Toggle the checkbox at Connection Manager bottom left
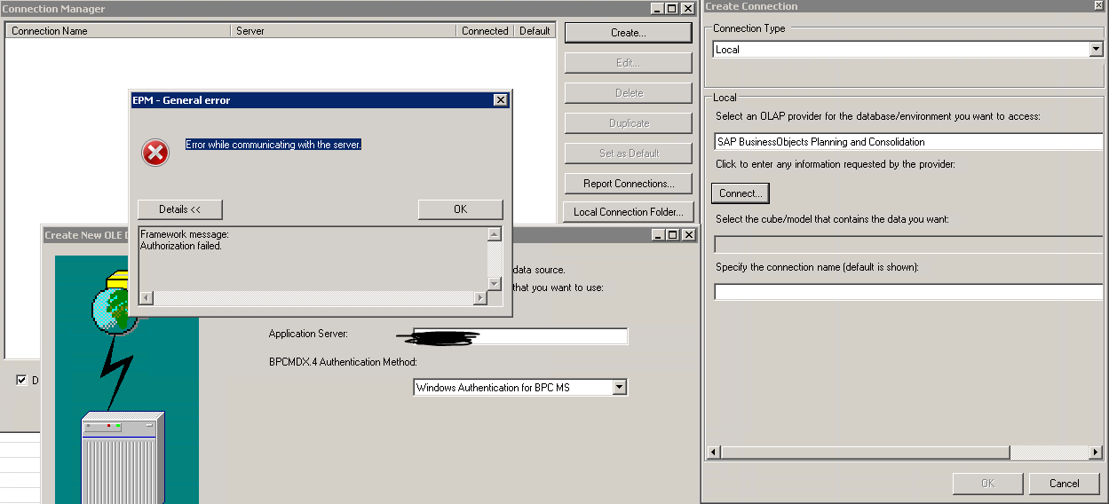The image size is (1109, 504). click(x=21, y=380)
